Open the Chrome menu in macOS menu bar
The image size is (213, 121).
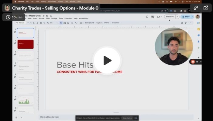pos(21,2)
